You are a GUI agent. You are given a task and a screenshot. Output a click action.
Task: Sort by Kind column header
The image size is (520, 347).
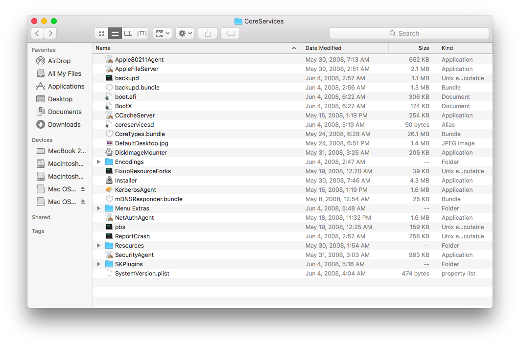(464, 48)
